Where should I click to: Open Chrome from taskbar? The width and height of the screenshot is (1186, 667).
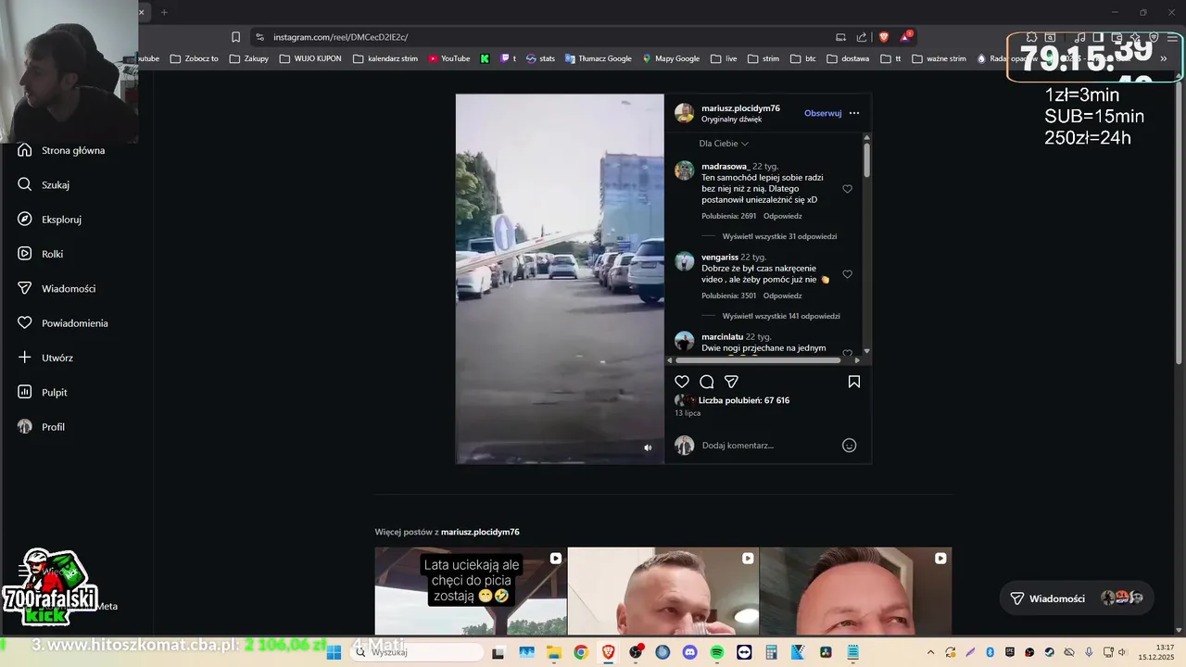(x=581, y=652)
